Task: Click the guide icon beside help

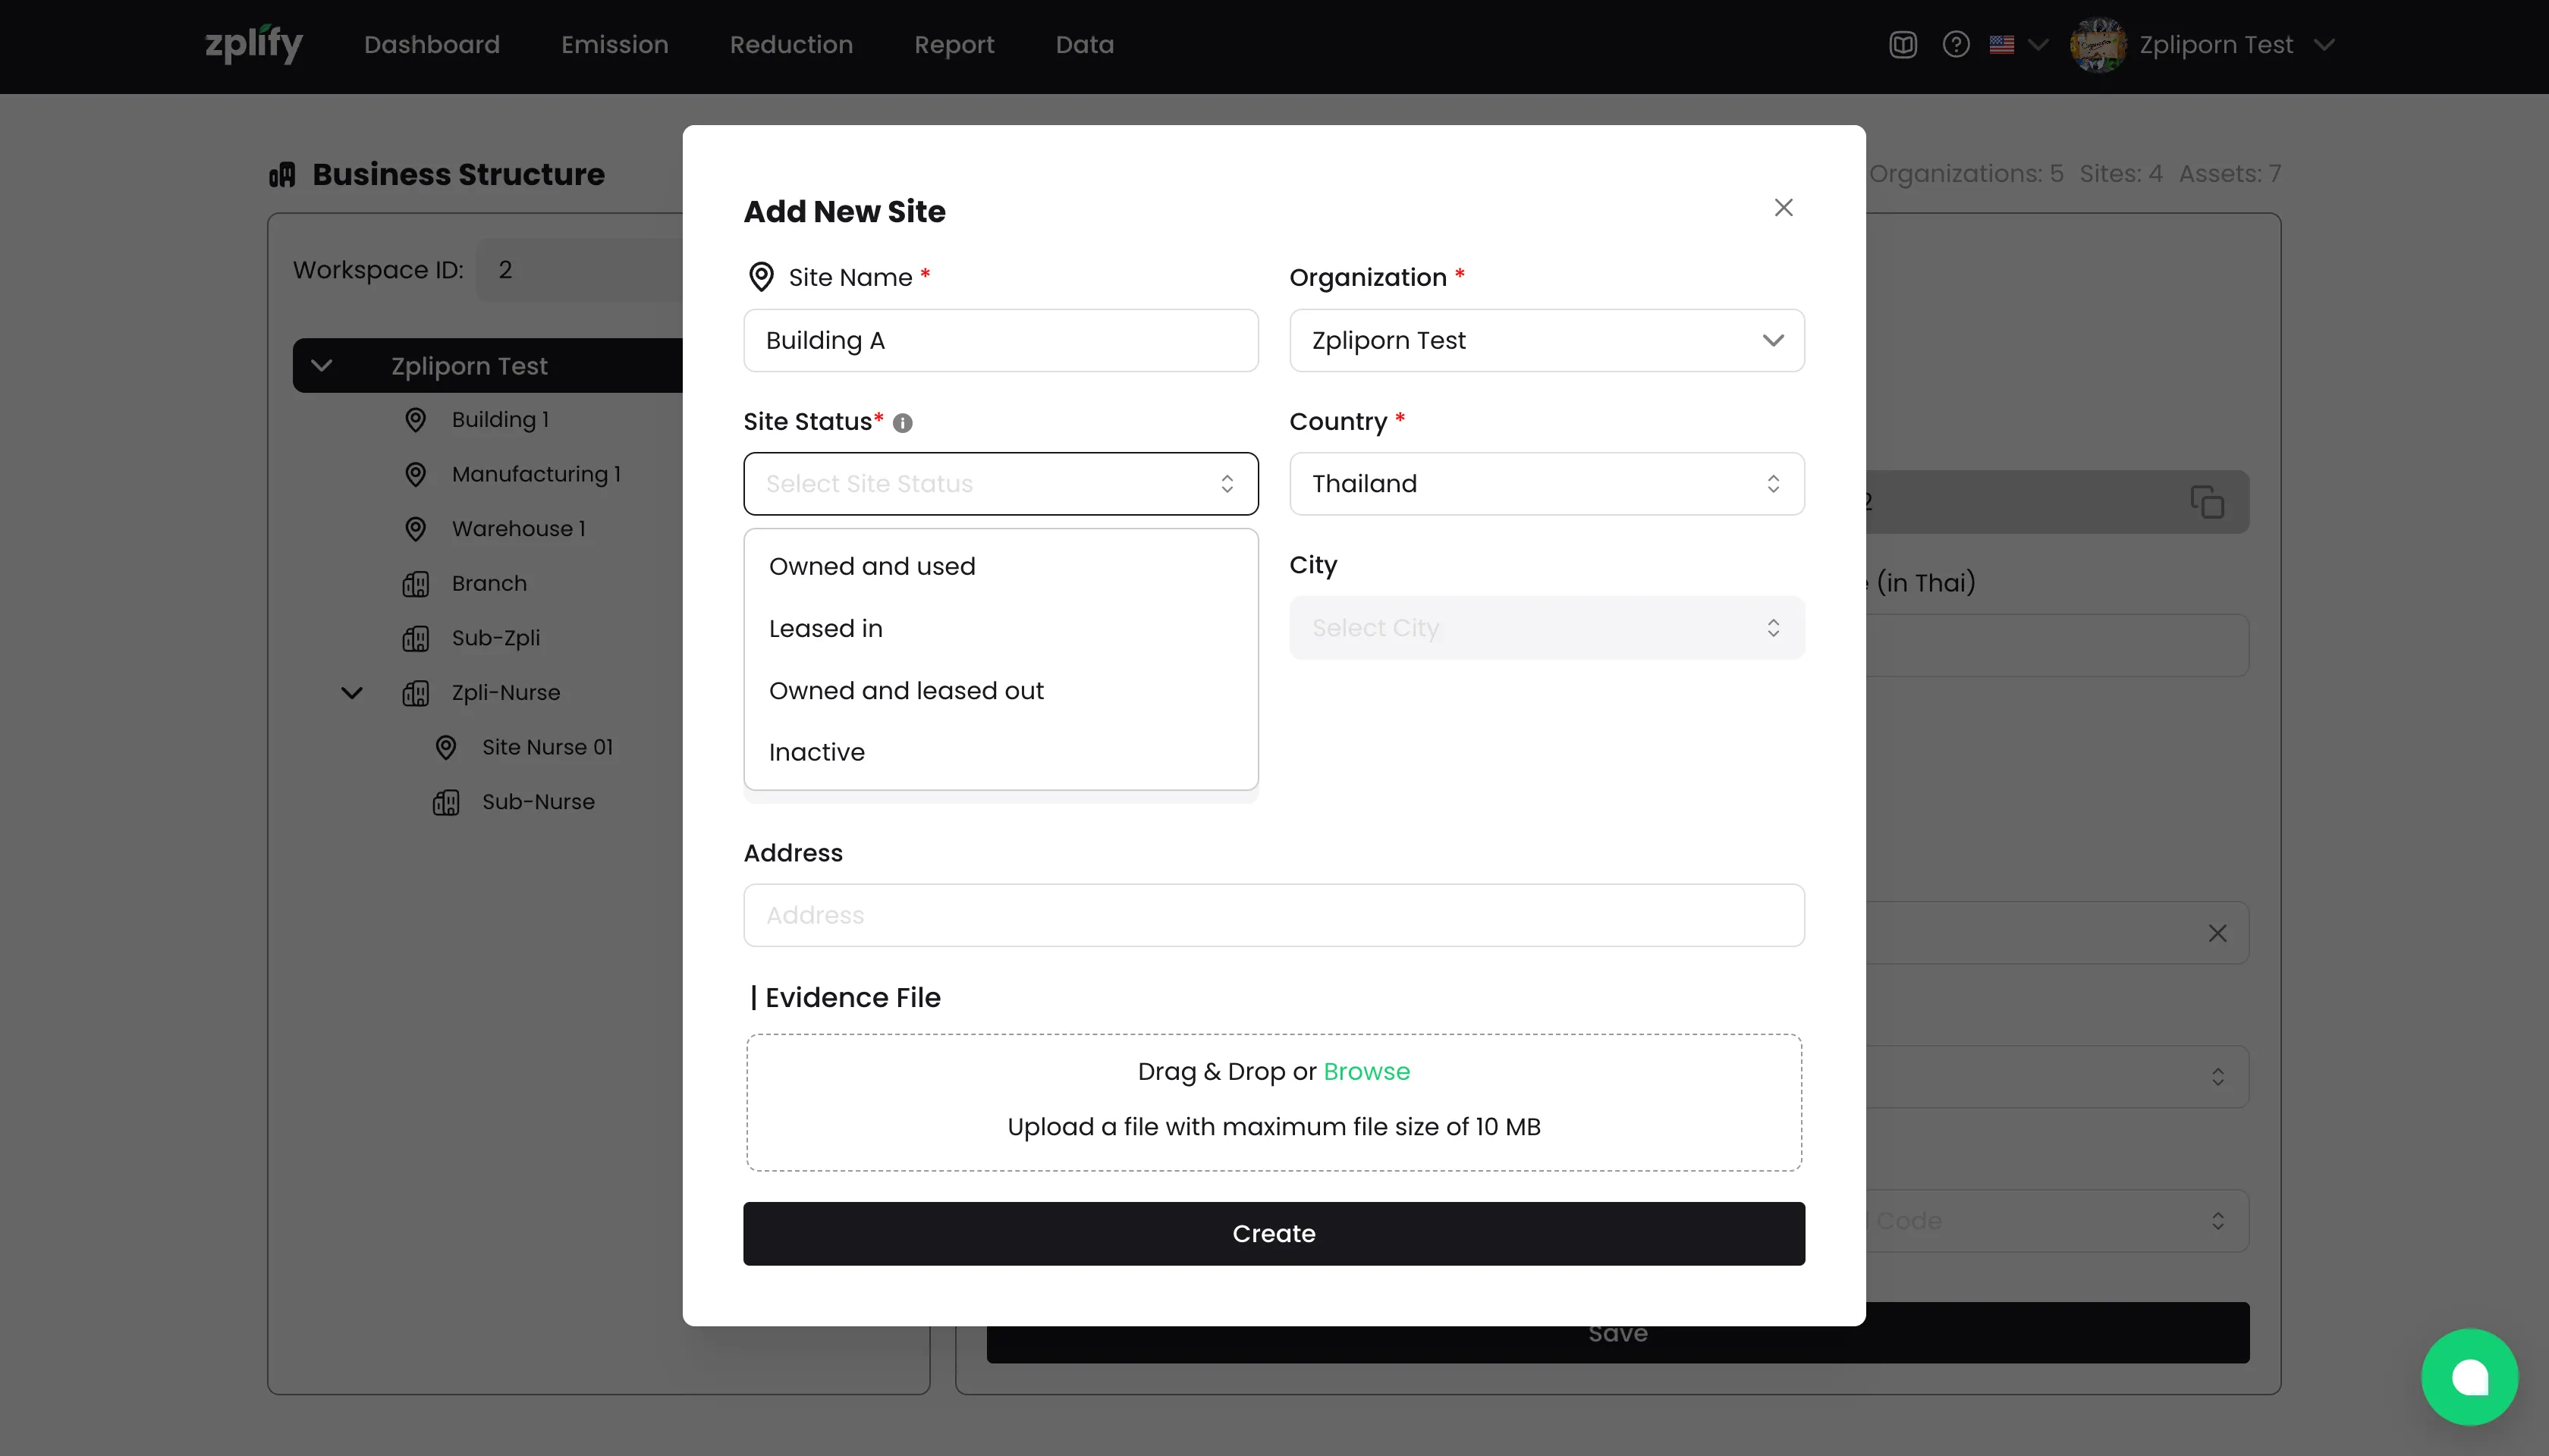Action: (1903, 45)
